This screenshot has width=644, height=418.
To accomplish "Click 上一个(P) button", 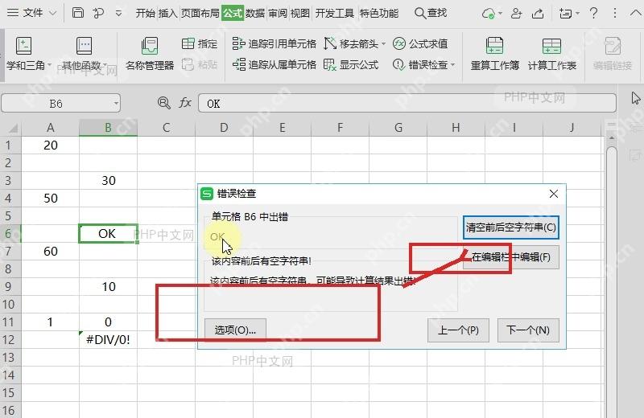I will [x=458, y=330].
